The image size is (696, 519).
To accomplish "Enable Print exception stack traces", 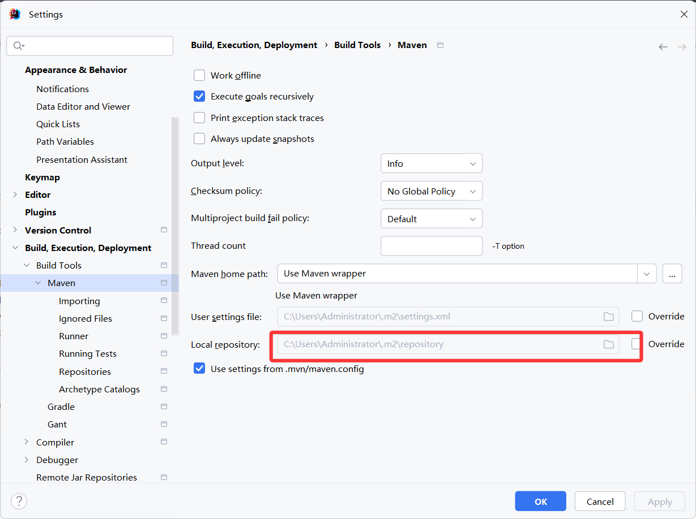I will 199,118.
